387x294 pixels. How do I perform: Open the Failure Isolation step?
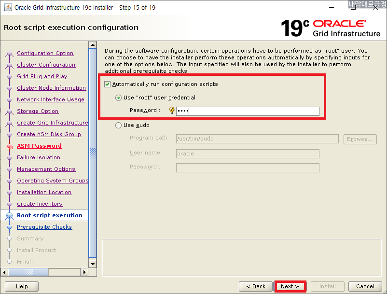[x=39, y=157]
